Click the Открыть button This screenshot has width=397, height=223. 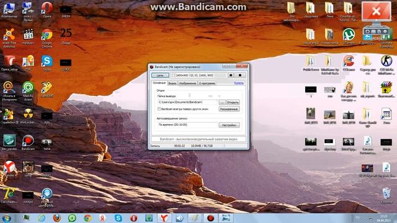point(233,102)
